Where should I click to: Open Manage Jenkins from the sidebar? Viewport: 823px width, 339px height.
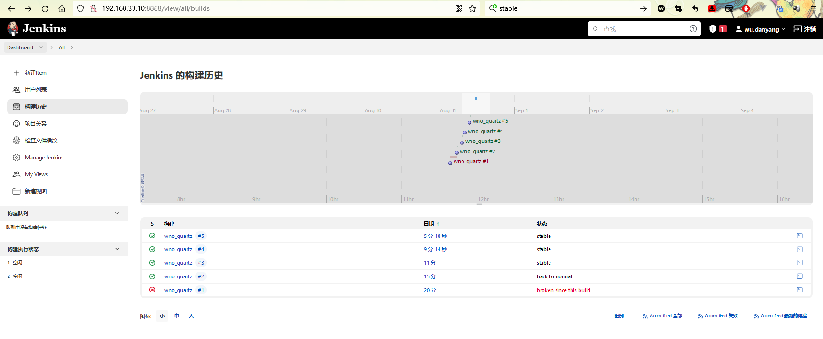[44, 158]
